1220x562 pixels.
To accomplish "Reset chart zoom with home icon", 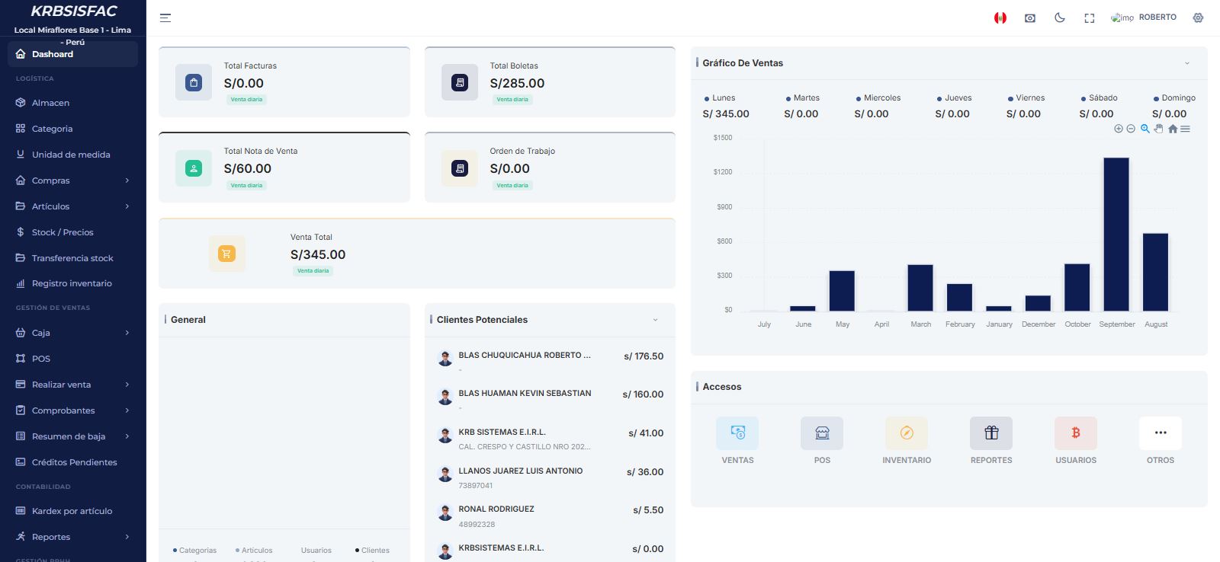I will click(1173, 129).
